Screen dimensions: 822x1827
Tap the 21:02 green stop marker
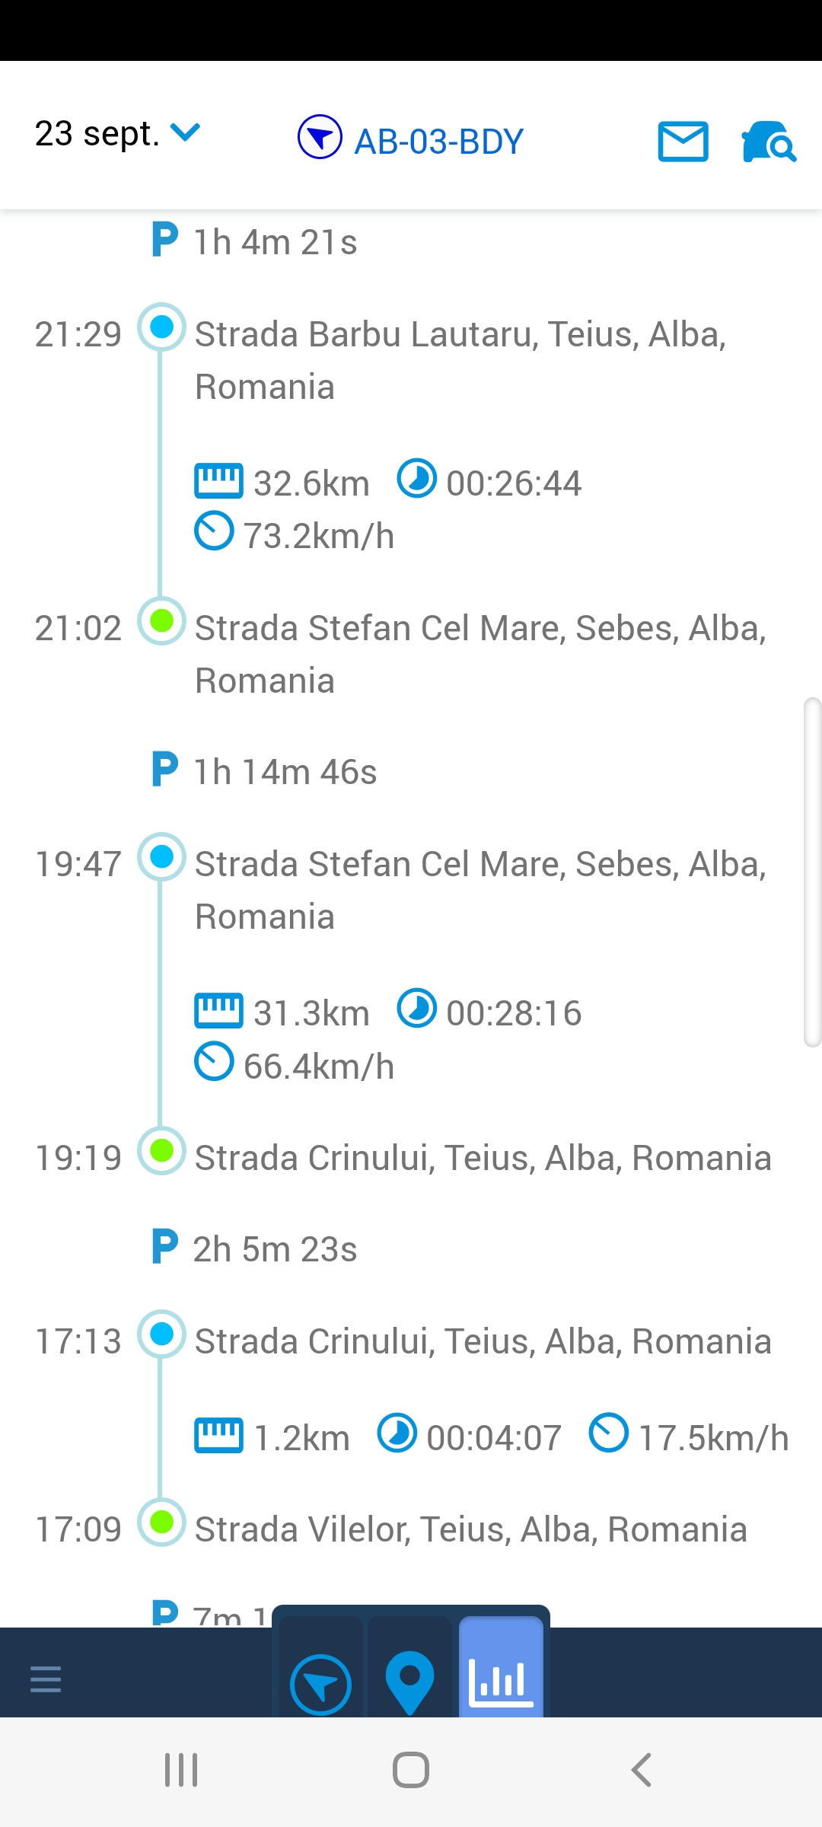coord(161,621)
